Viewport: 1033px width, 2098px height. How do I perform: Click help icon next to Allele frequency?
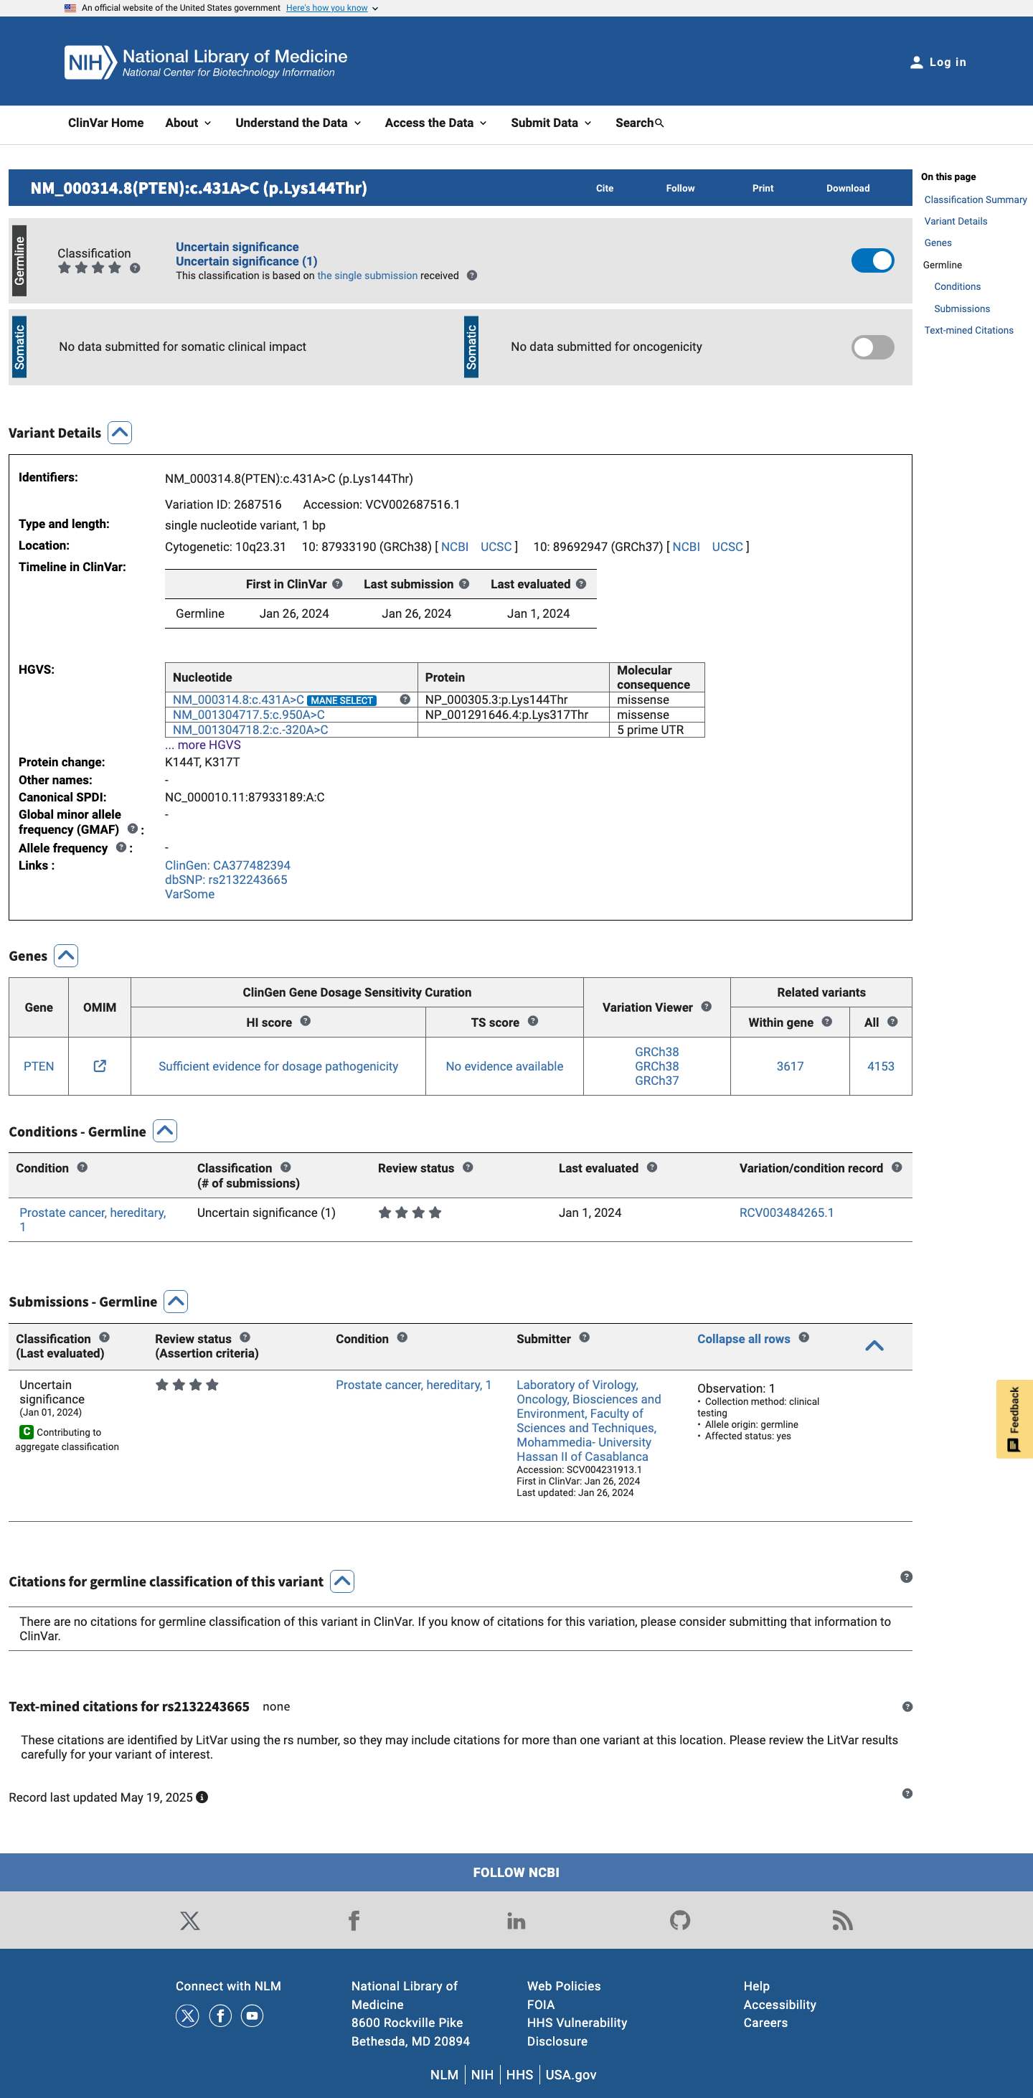coord(121,848)
